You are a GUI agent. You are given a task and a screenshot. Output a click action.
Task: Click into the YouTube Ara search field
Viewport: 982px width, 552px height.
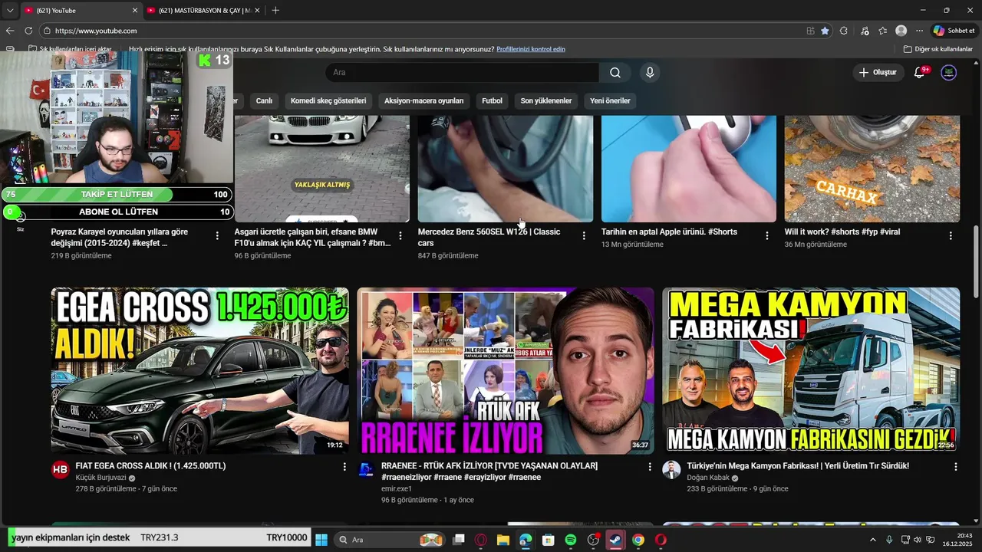(463, 72)
